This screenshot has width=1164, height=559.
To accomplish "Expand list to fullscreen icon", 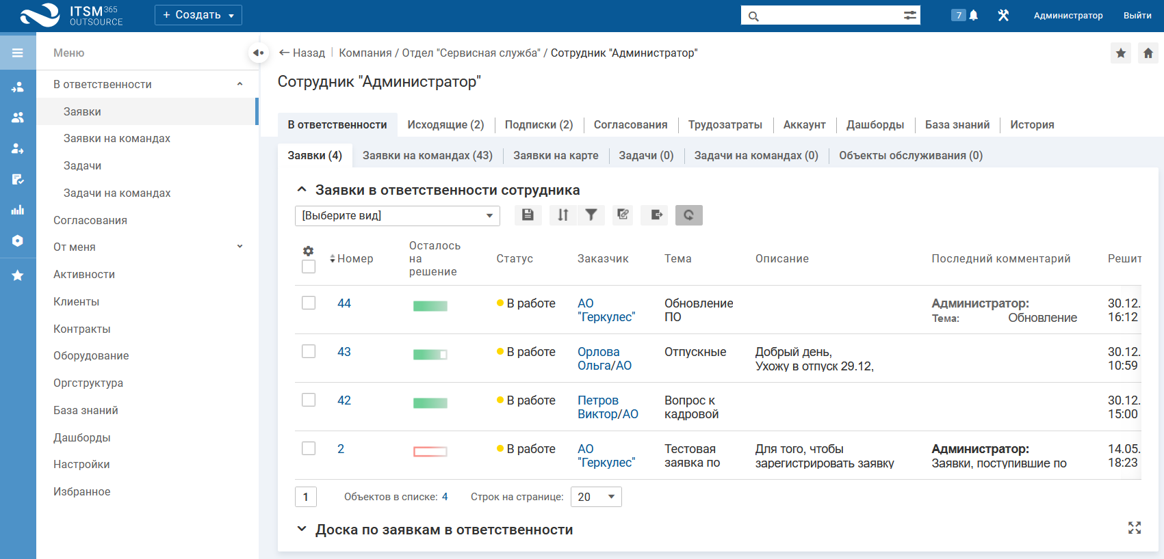I will pyautogui.click(x=1135, y=528).
